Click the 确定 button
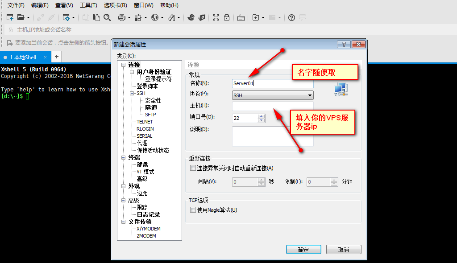 [303, 250]
